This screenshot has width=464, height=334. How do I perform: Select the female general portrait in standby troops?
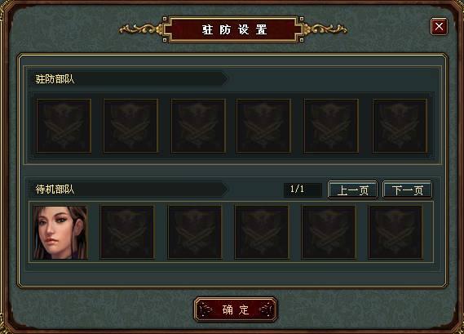coord(60,233)
